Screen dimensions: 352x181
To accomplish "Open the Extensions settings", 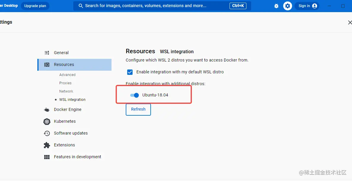I will pyautogui.click(x=64, y=145).
